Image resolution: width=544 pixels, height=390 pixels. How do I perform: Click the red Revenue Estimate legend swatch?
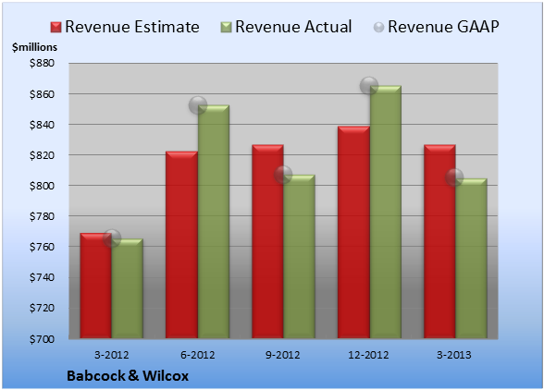(x=56, y=28)
